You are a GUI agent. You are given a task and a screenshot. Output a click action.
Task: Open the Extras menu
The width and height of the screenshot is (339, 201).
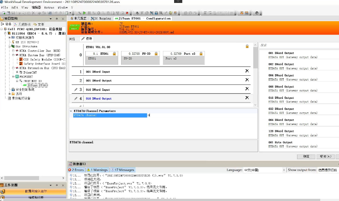tap(49, 7)
